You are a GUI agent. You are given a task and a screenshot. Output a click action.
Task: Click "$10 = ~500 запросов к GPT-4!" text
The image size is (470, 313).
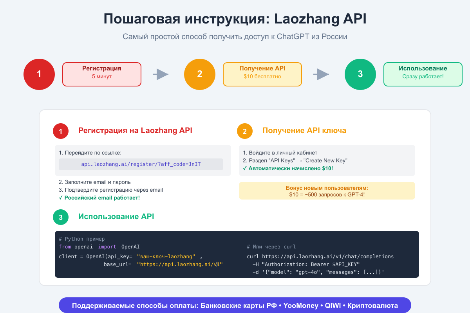tap(327, 194)
